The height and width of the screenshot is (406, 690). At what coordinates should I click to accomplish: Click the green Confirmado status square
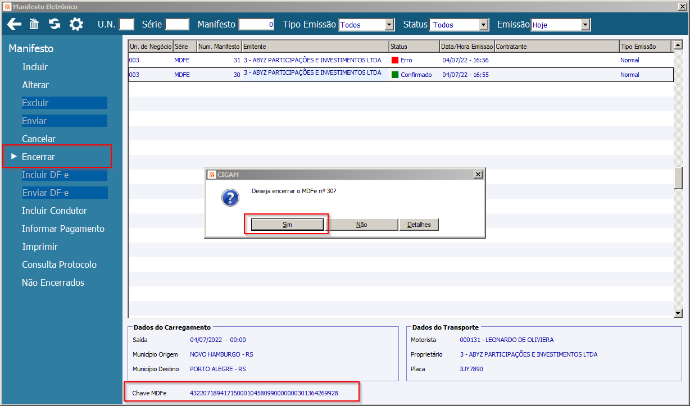395,75
